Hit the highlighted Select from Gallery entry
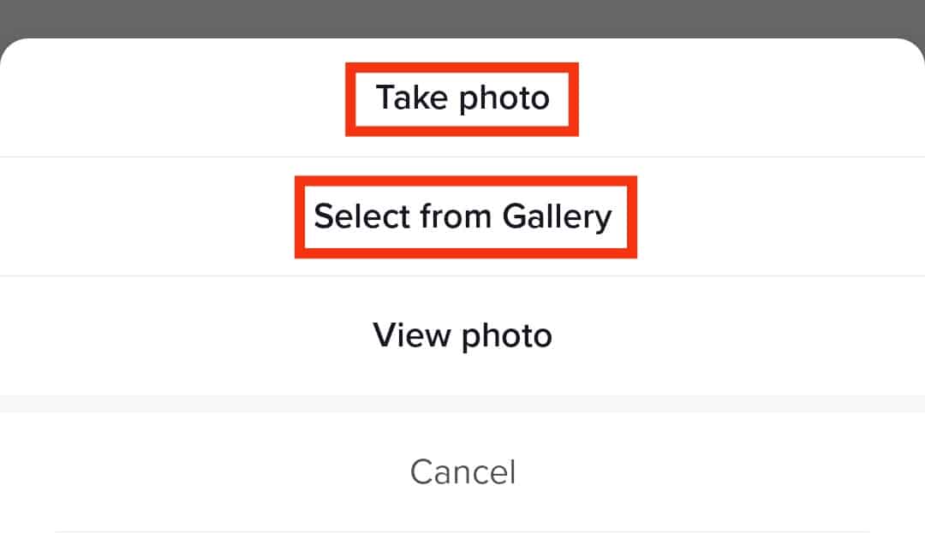Viewport: 925px width, 533px height. [x=462, y=216]
